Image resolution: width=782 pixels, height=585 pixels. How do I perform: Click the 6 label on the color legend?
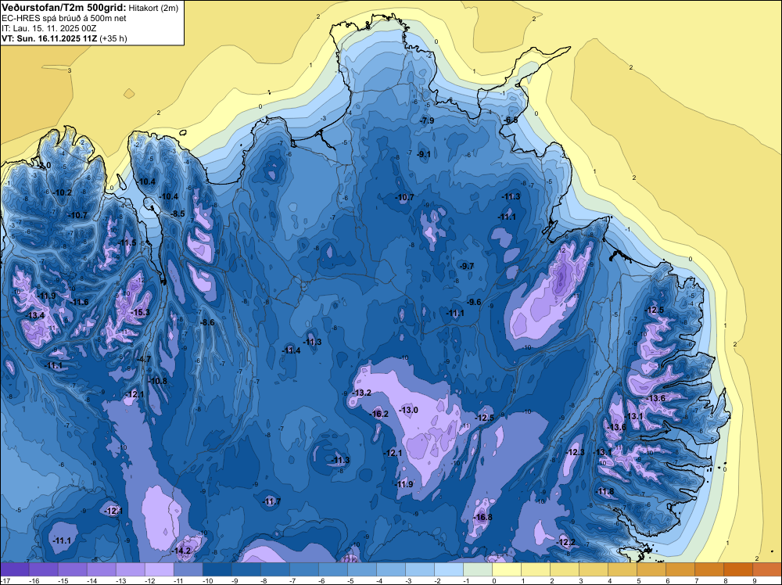click(x=668, y=580)
